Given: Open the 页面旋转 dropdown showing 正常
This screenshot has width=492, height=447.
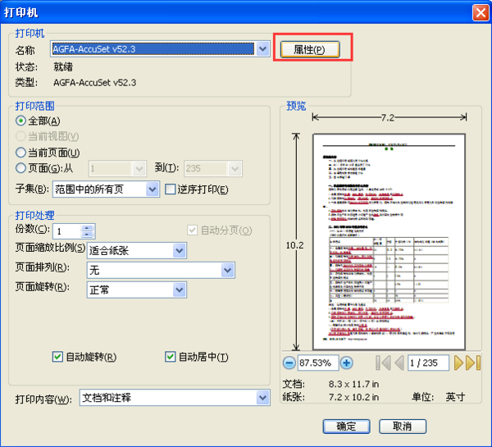Looking at the screenshot, I should click(x=179, y=290).
